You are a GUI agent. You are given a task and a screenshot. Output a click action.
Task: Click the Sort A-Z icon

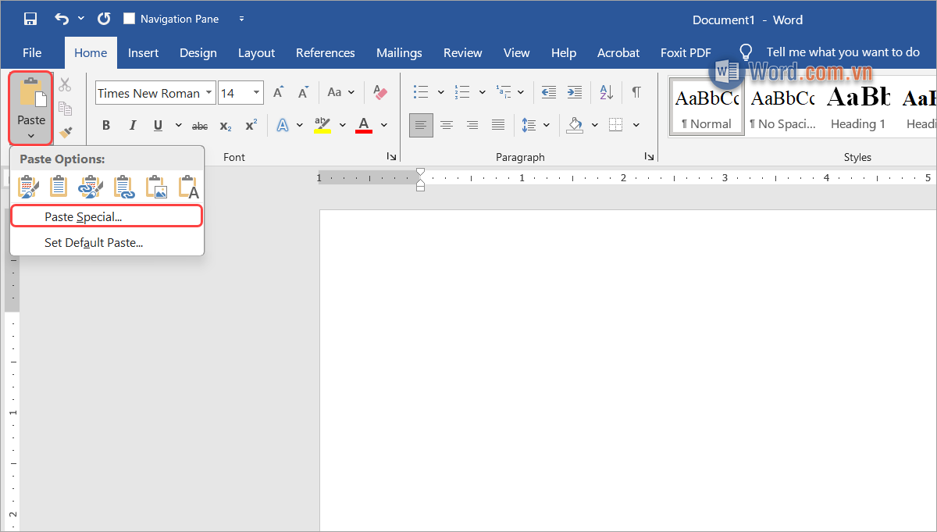click(x=607, y=92)
